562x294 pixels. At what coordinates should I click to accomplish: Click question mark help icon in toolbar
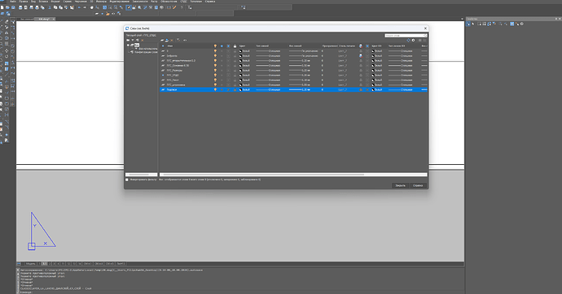tap(182, 7)
